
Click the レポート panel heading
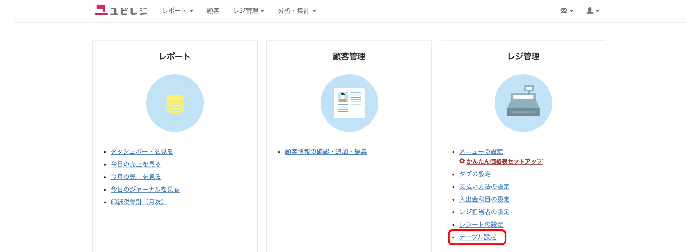[175, 56]
